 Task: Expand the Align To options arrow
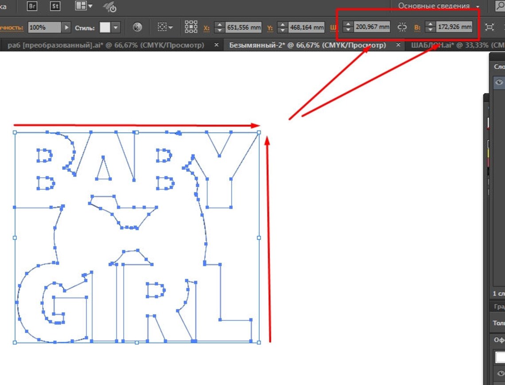[x=171, y=27]
